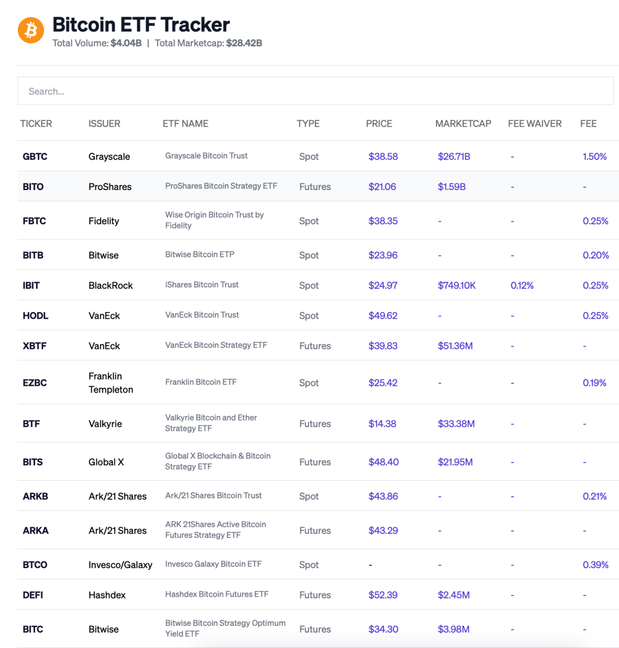Open XBTF's marketcap link $51.36M

(x=455, y=345)
